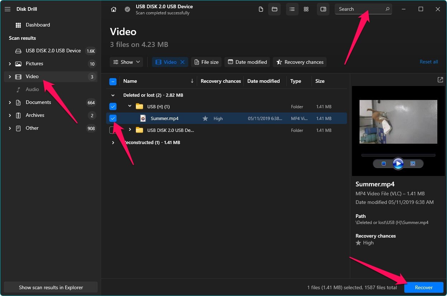
Task: Expand Documents category chevron
Action: (x=10, y=102)
